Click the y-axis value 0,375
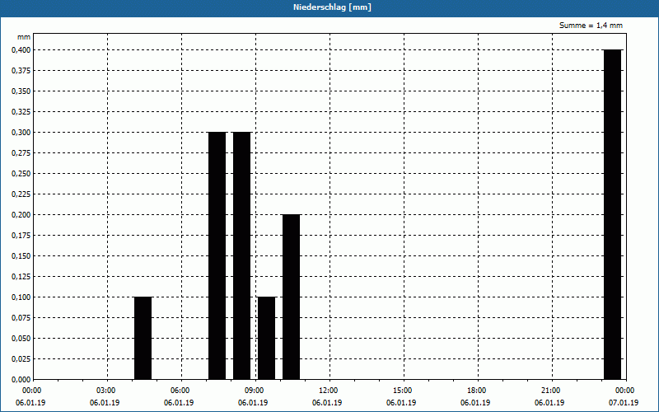This screenshot has width=659, height=412. (x=21, y=71)
